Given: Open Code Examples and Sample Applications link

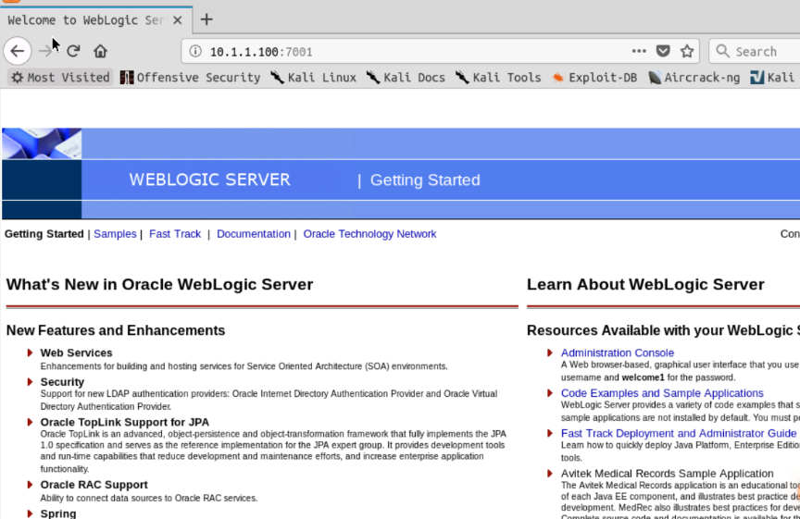Looking at the screenshot, I should tap(662, 393).
